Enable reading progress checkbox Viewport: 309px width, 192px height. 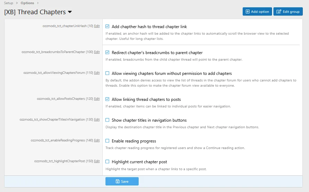coord(107,141)
